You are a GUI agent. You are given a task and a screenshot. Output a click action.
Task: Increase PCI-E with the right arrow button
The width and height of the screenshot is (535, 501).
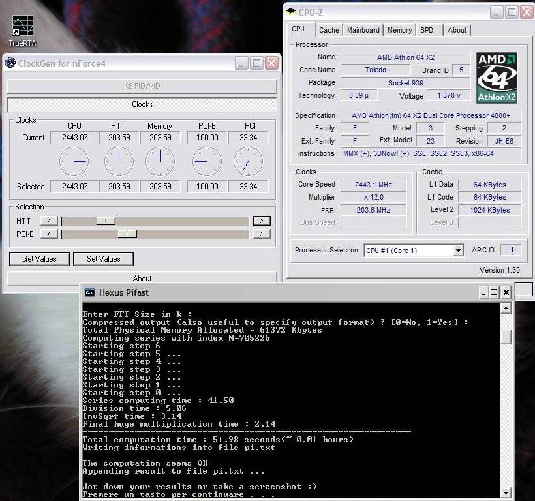pos(262,234)
